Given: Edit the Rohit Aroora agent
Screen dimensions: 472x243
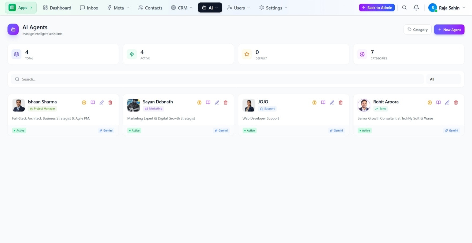Looking at the screenshot, I should [447, 102].
